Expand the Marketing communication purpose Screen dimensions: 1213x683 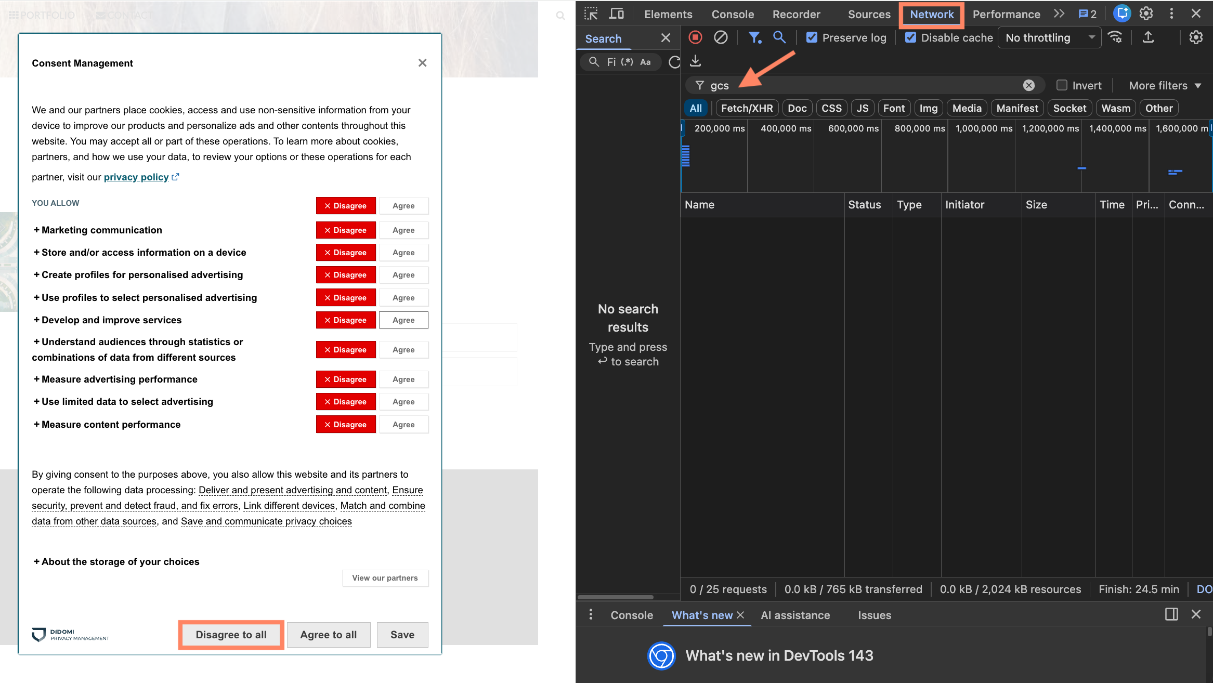click(98, 230)
